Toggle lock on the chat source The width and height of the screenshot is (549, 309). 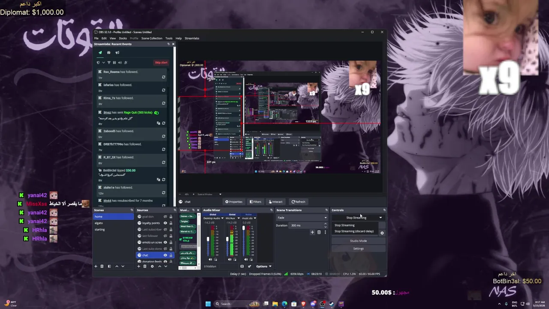(171, 255)
